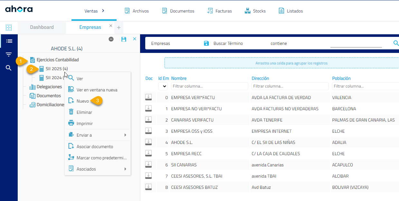The image size is (399, 201).
Task: Click the search magnifier in the blue header
Action: point(396,43)
